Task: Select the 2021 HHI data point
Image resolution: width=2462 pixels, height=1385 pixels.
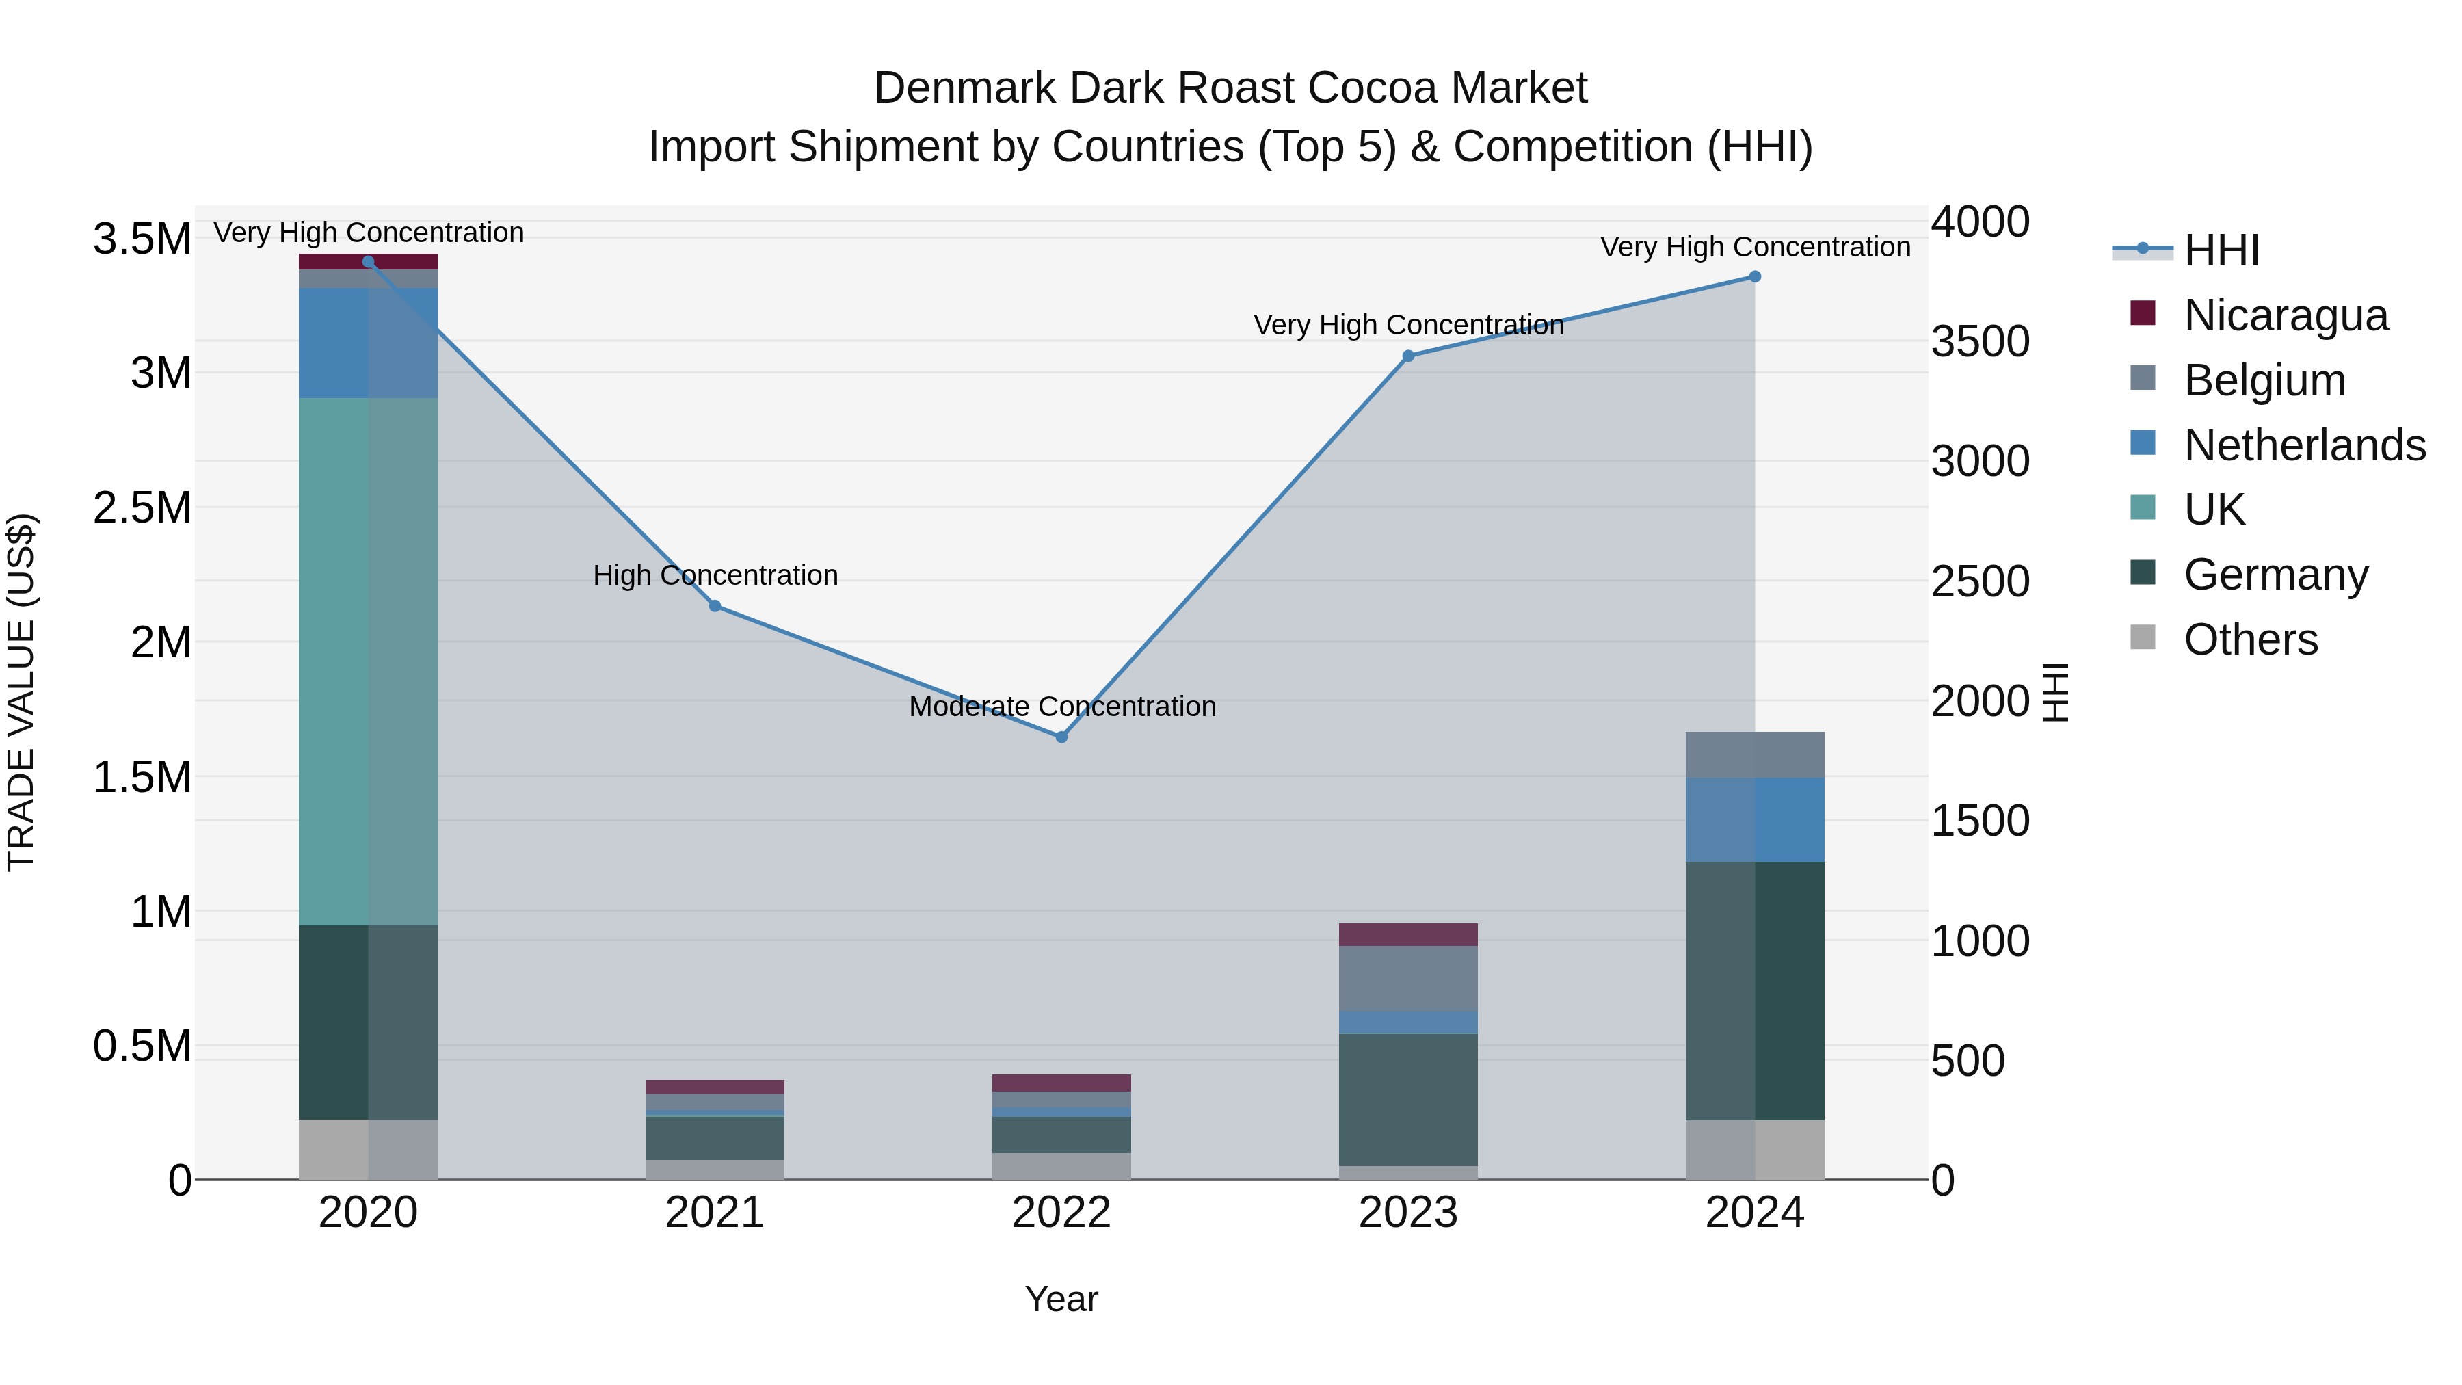Action: tap(715, 606)
